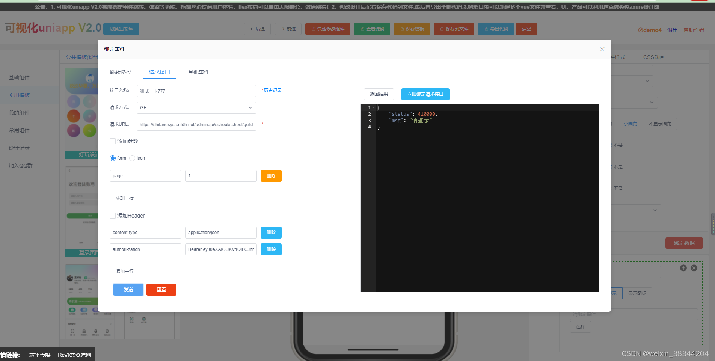Click the 接口名称 input containing 测试一下777
Image resolution: width=715 pixels, height=361 pixels.
[196, 91]
